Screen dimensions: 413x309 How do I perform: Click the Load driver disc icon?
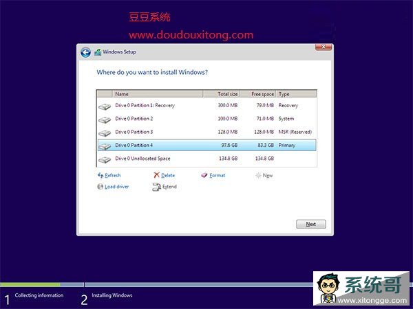[100, 187]
